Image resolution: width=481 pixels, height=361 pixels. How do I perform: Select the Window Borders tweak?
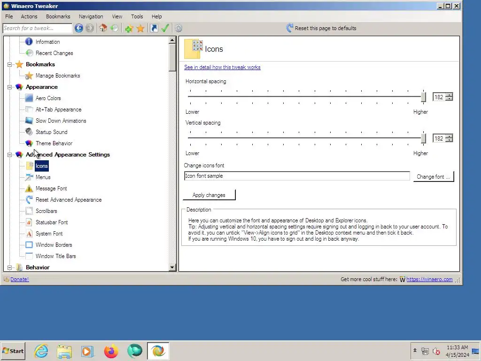54,245
